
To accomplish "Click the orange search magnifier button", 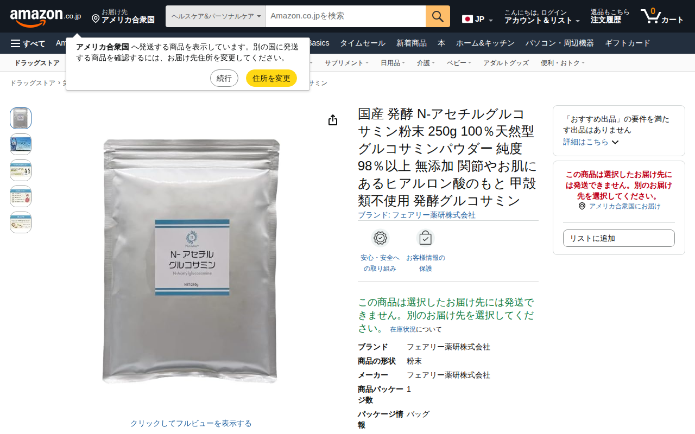I will [438, 16].
